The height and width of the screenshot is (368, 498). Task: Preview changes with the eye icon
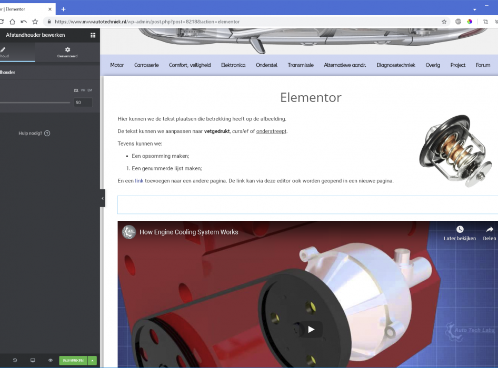tap(51, 361)
